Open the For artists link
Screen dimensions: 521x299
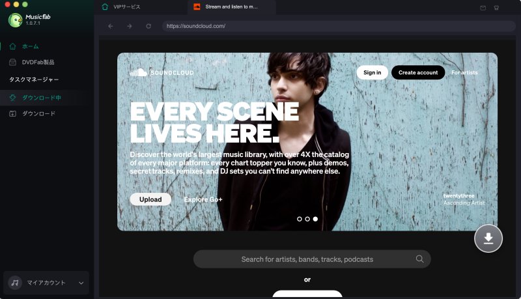464,72
